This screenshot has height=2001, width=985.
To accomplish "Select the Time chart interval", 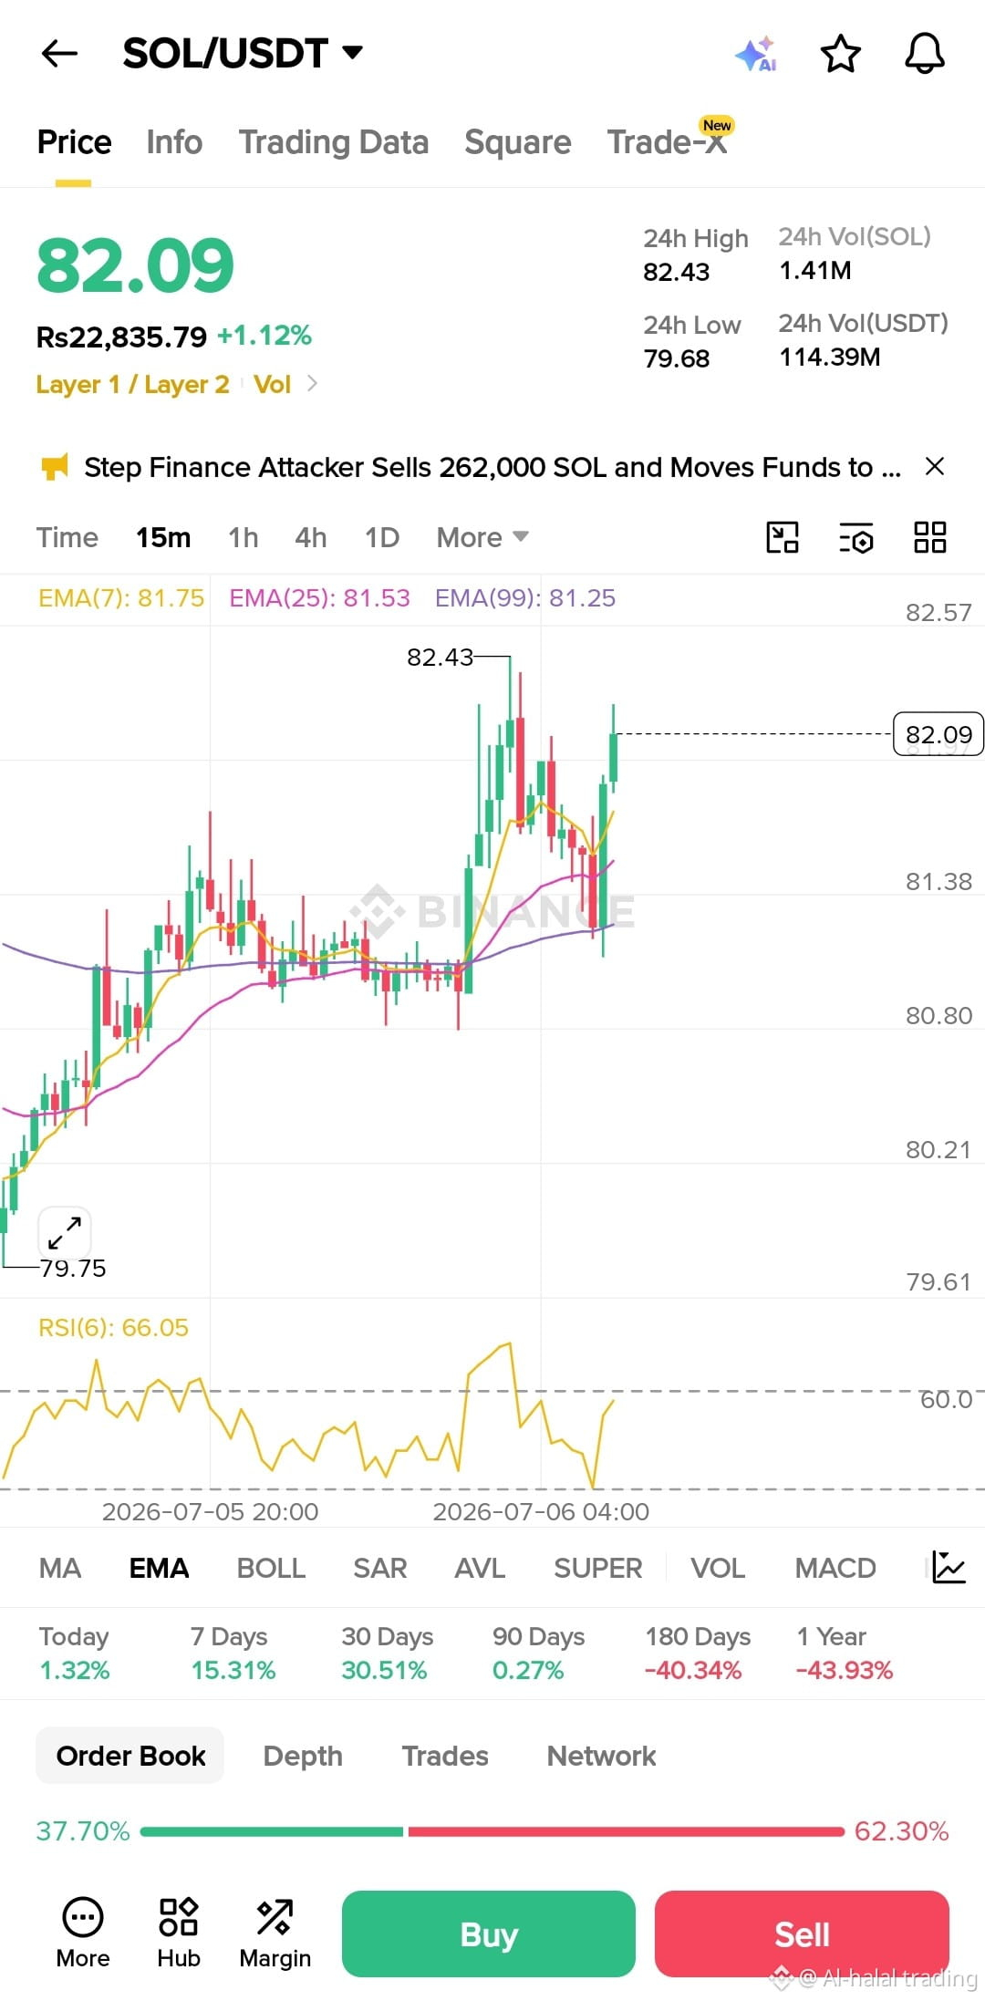I will [67, 537].
